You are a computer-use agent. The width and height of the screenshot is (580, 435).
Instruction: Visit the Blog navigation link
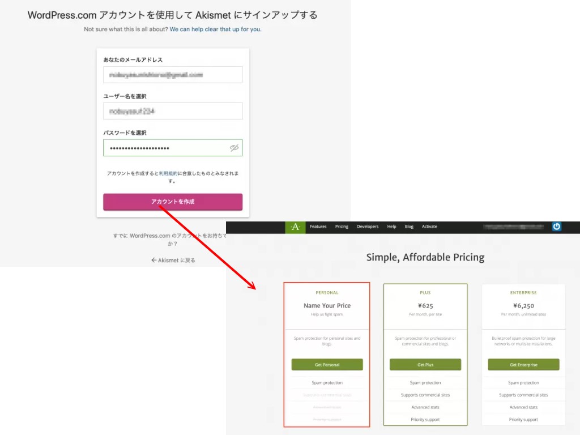click(x=409, y=227)
